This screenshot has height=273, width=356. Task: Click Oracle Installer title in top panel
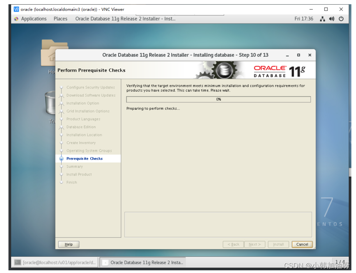(x=125, y=19)
